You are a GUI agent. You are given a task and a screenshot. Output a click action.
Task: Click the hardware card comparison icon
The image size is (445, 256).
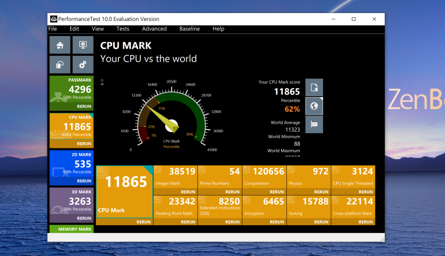tap(314, 124)
